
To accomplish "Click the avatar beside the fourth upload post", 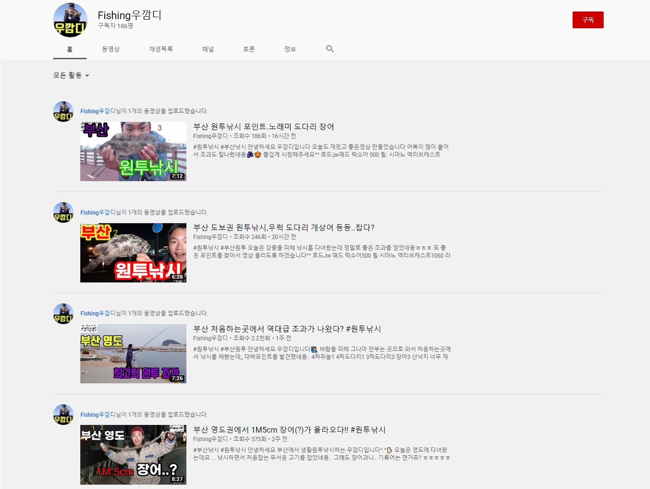I will (63, 415).
